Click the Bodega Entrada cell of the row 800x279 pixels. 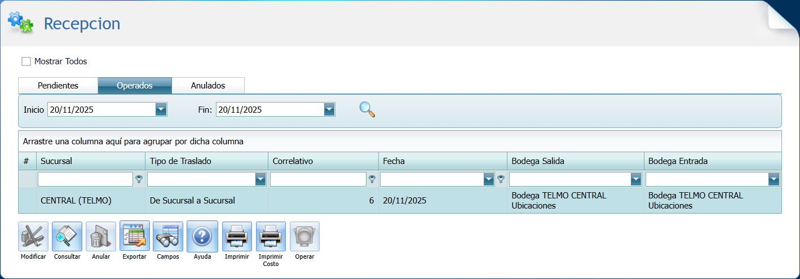pos(713,201)
